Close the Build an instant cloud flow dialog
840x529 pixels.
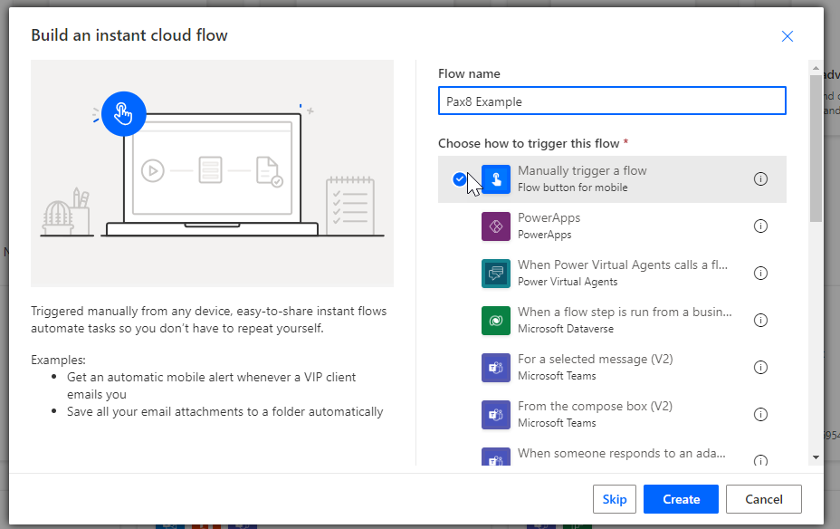point(787,36)
